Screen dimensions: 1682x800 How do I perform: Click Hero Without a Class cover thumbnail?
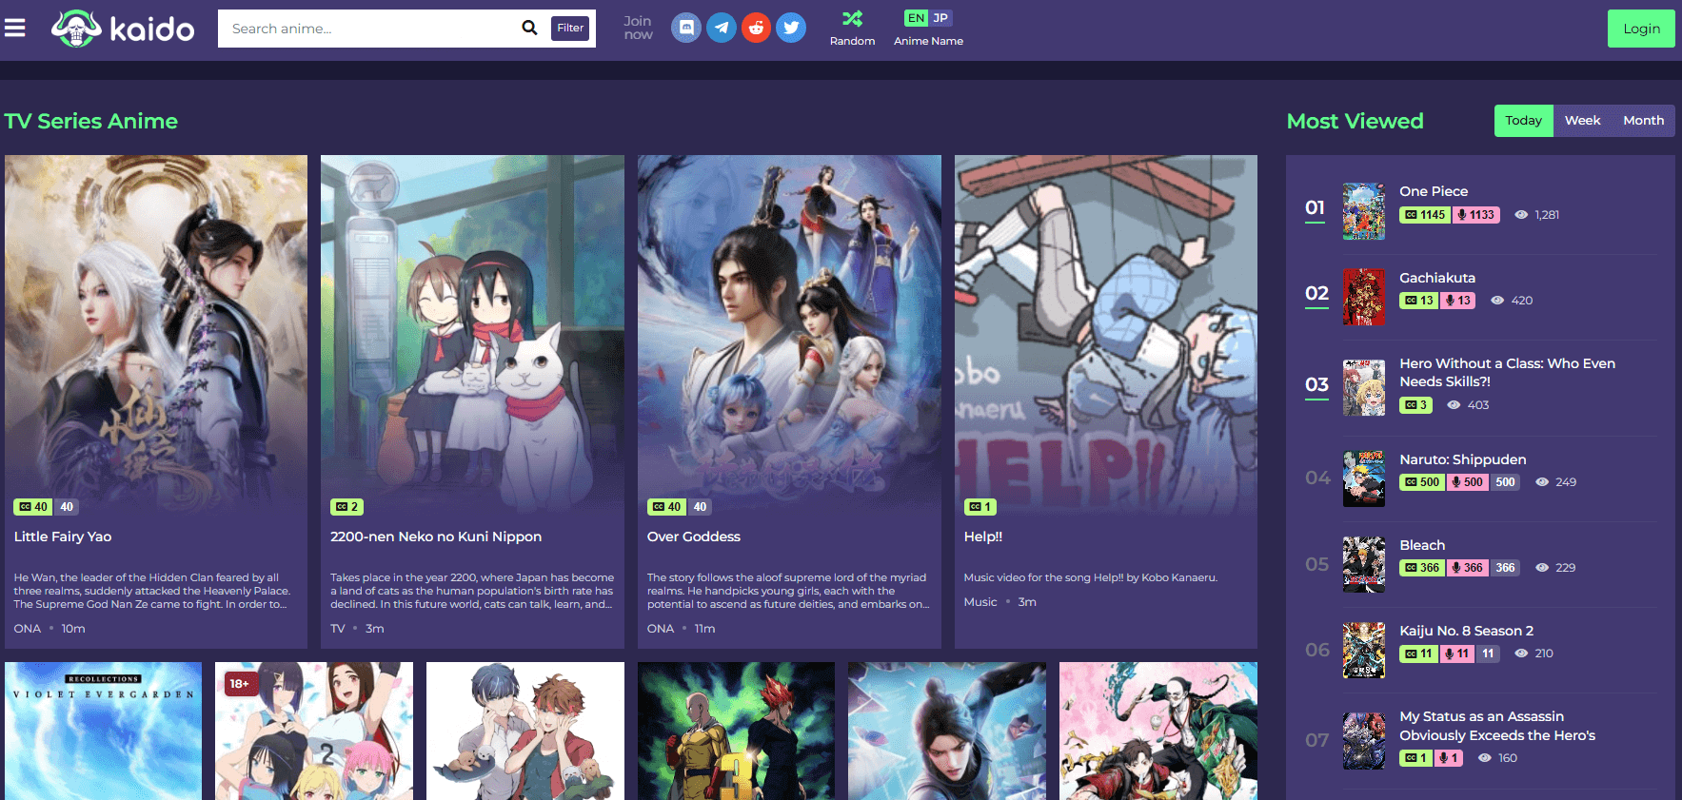(x=1364, y=387)
